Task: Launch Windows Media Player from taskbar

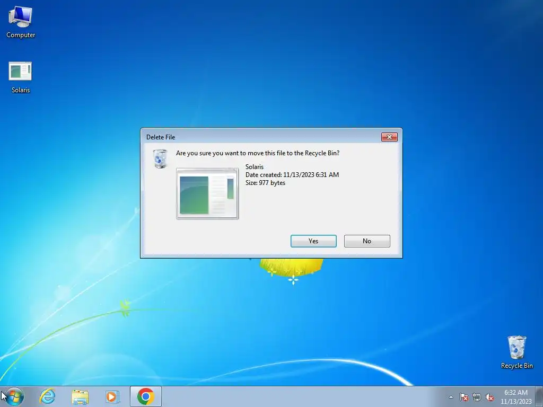Action: 112,396
